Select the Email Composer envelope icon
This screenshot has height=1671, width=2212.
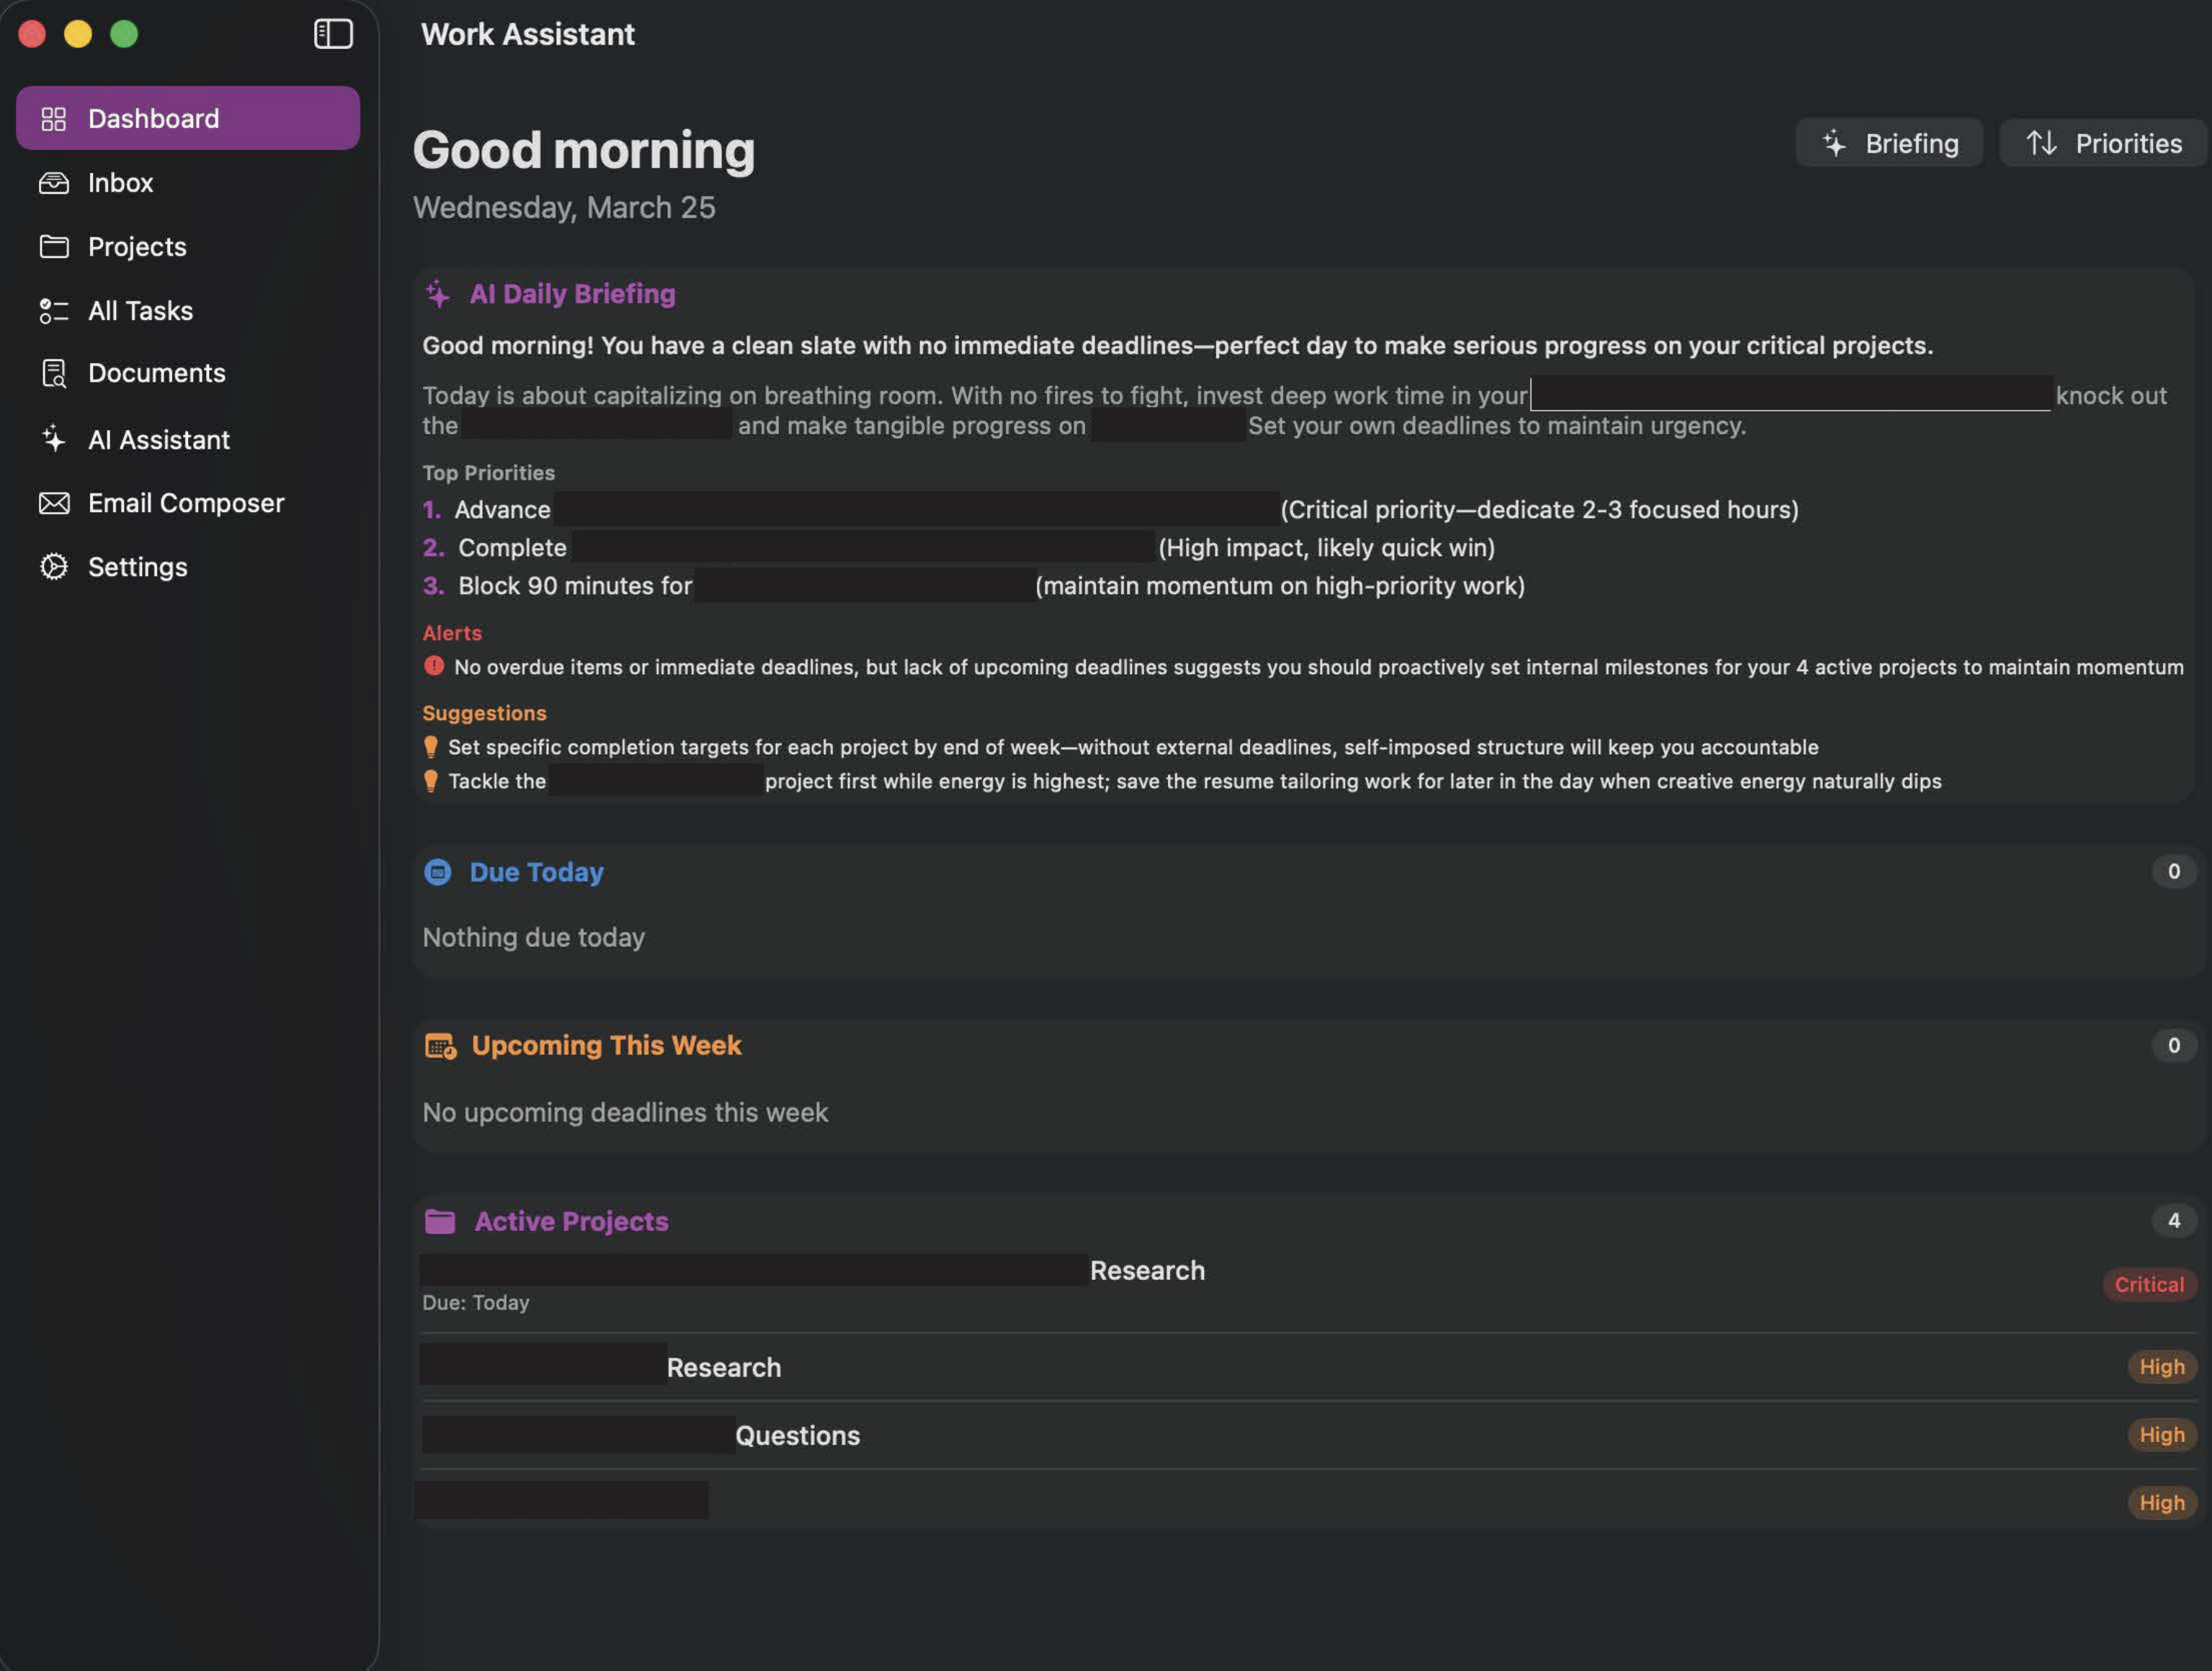54,503
